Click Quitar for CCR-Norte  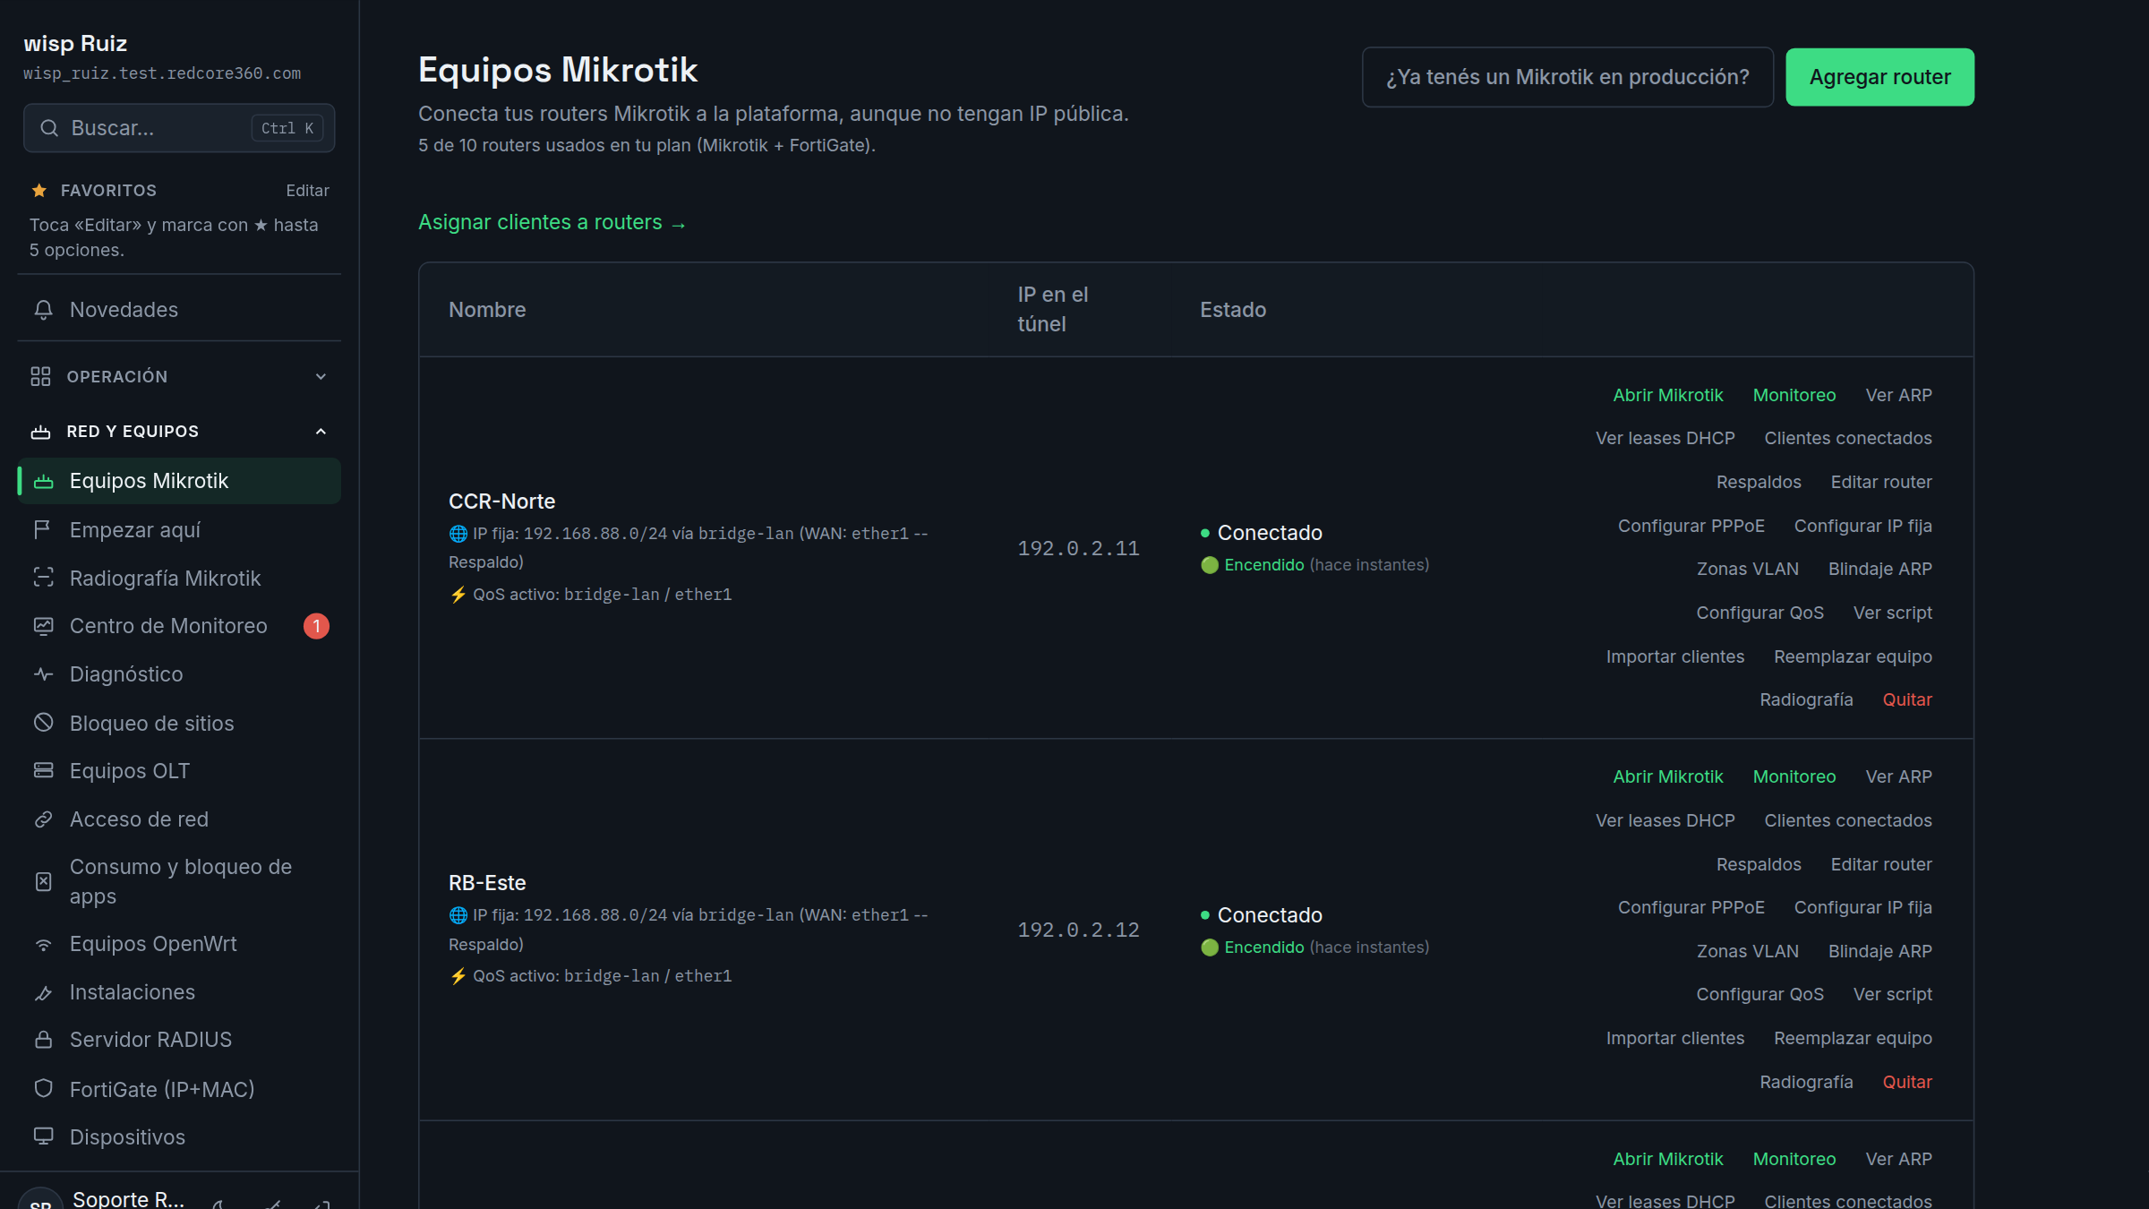pos(1907,699)
